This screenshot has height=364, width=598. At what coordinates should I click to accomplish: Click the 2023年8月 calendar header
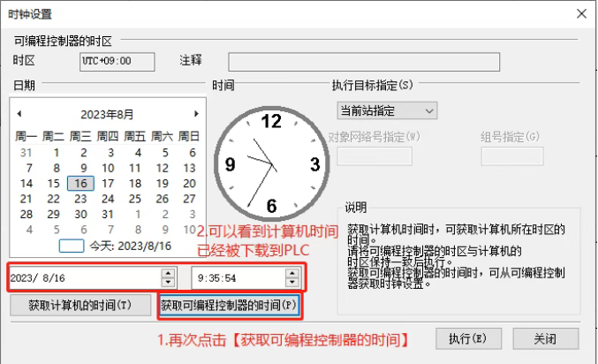tap(107, 114)
